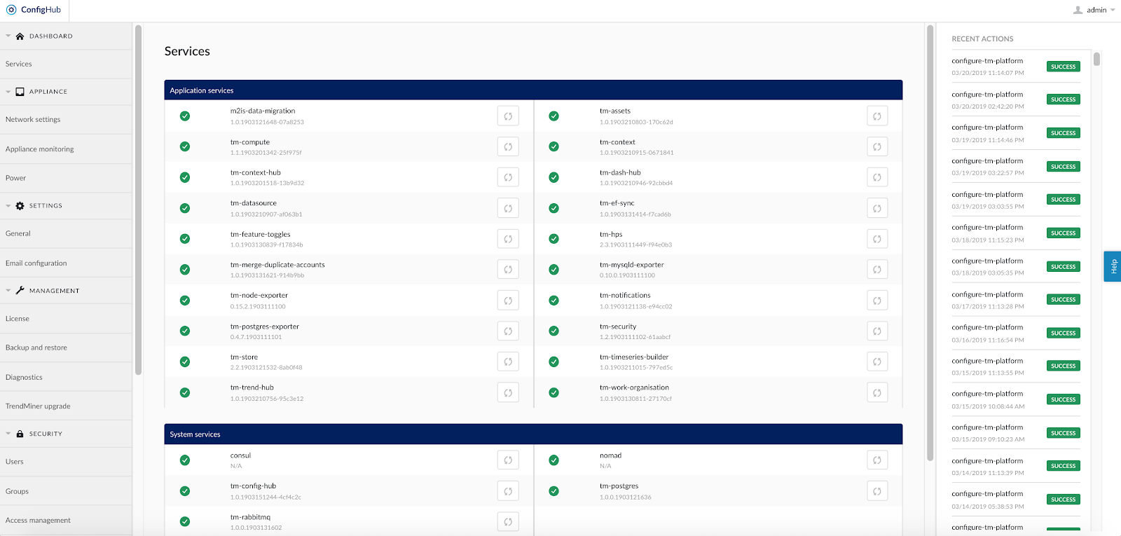Restart the tm-context service
This screenshot has height=536, width=1121.
[x=877, y=147]
